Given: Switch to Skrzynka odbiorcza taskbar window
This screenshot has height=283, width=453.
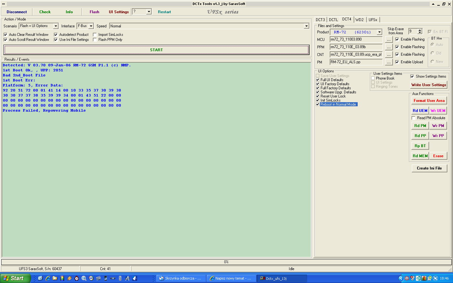Looking at the screenshot, I should 181,278.
